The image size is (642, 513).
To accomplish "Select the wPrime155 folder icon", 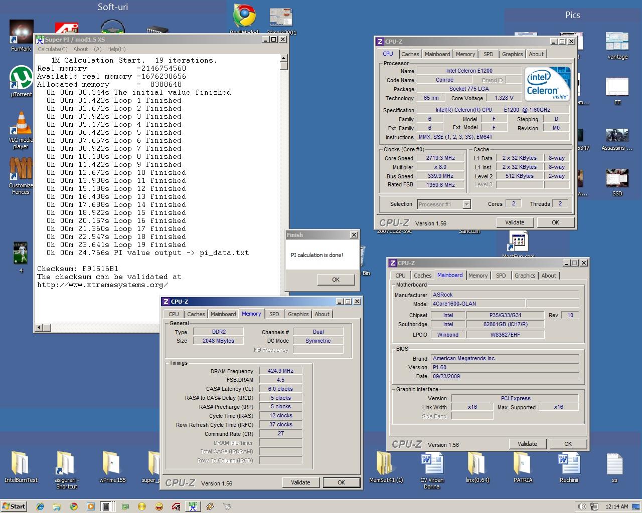I will point(112,466).
